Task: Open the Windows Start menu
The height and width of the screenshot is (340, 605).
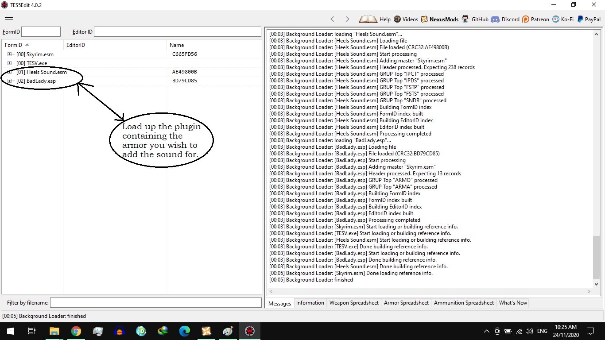Action: coord(10,331)
